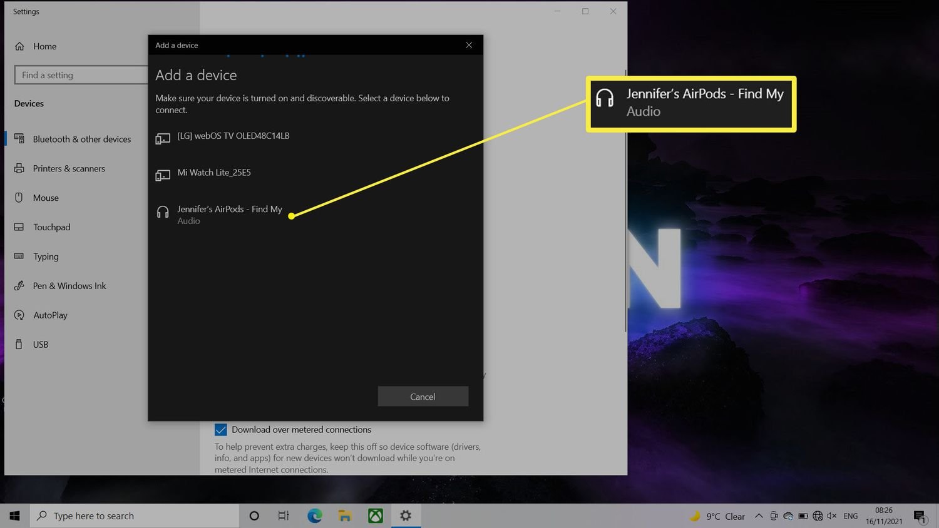Click the headphones icon for Jennifer's AirPods
The height and width of the screenshot is (528, 939).
point(163,213)
